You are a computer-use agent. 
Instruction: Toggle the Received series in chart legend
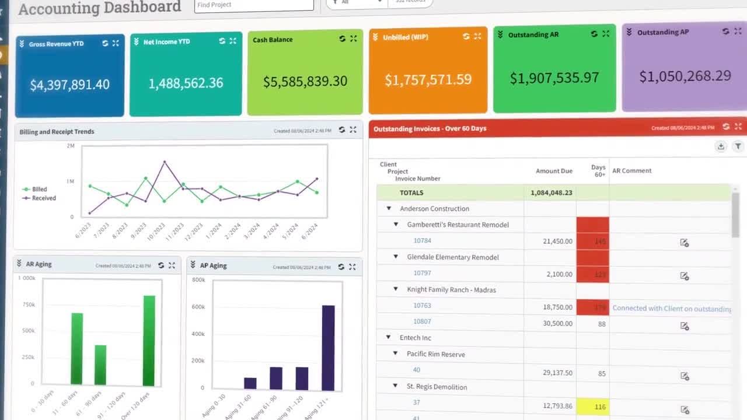pyautogui.click(x=39, y=198)
